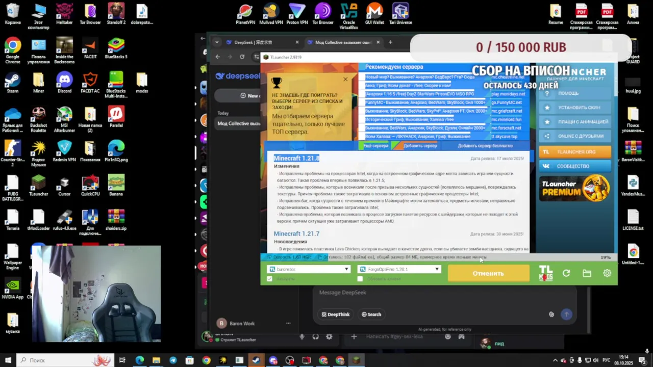Open Steam desktop shortcut
The width and height of the screenshot is (653, 367).
coord(13,83)
